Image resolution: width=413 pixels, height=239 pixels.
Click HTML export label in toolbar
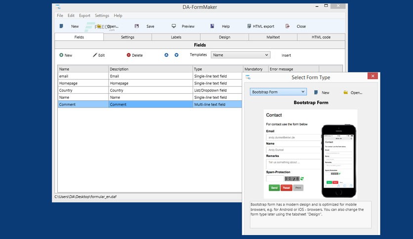tap(263, 26)
